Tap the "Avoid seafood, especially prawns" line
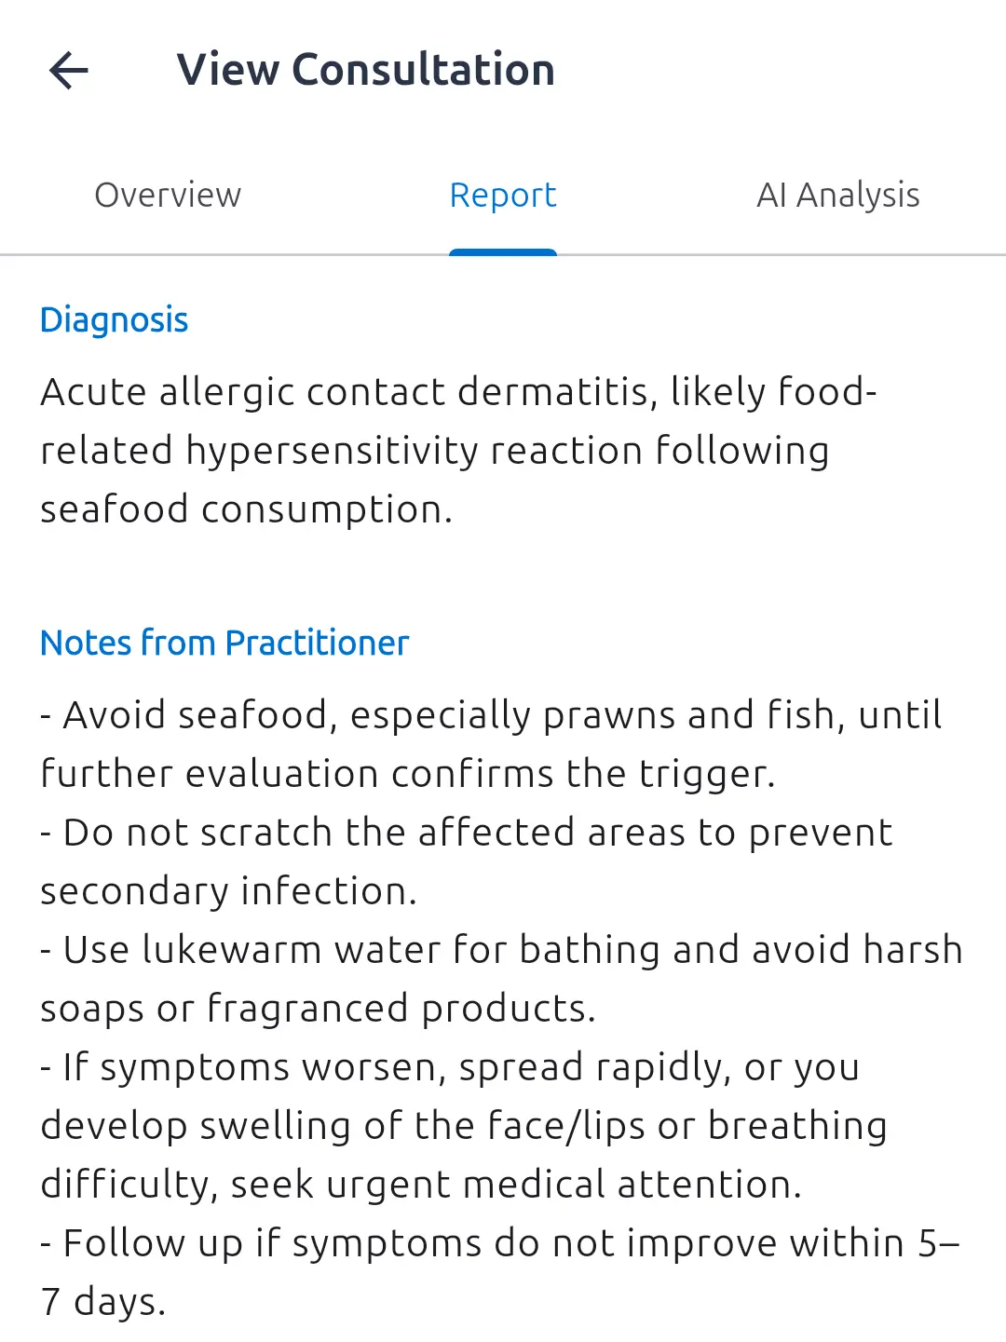Screen dimensions: 1006x1342 (x=491, y=715)
